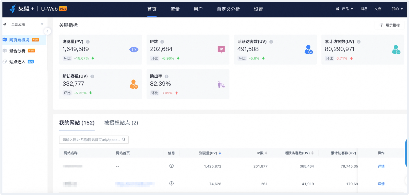Click the info icon in the first site row
Viewport: 409px width, 195px height.
pyautogui.click(x=172, y=166)
